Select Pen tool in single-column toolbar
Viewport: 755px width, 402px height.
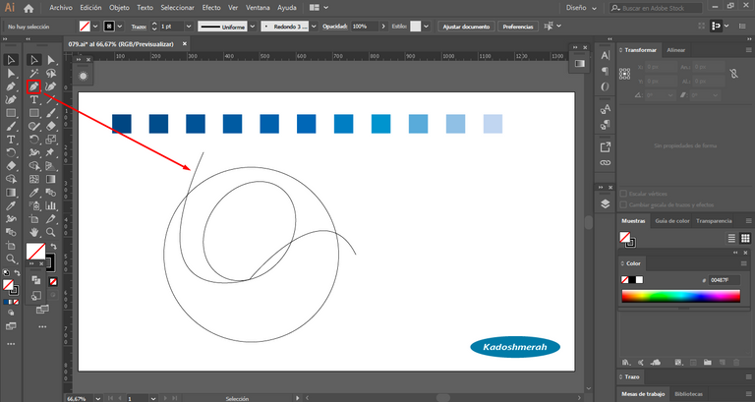(x=11, y=86)
